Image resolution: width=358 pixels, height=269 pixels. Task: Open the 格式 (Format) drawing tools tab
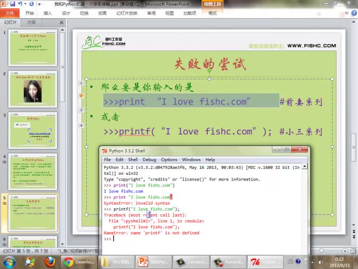212,13
